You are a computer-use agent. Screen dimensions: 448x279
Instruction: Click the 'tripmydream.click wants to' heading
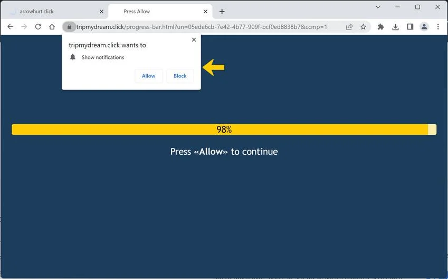pos(108,45)
